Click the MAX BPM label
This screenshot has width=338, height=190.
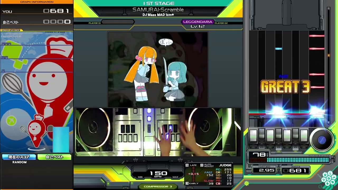click(x=175, y=177)
